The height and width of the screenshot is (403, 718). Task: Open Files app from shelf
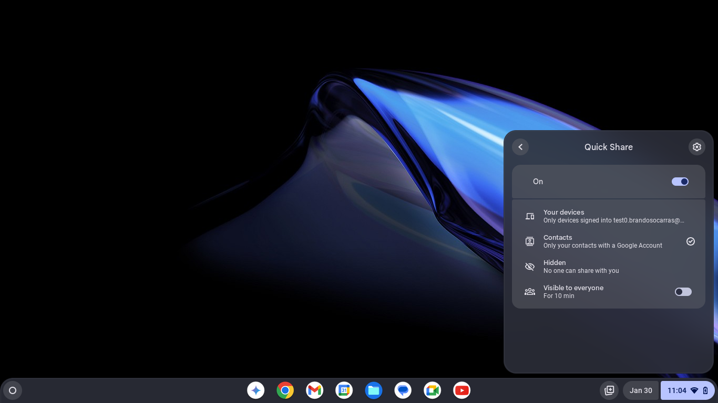pos(374,390)
